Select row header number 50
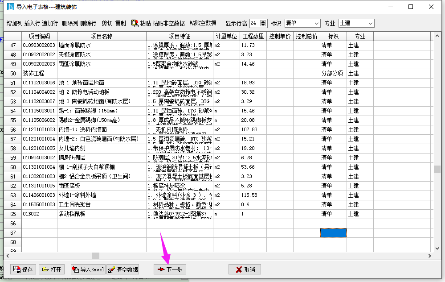 tap(13, 73)
